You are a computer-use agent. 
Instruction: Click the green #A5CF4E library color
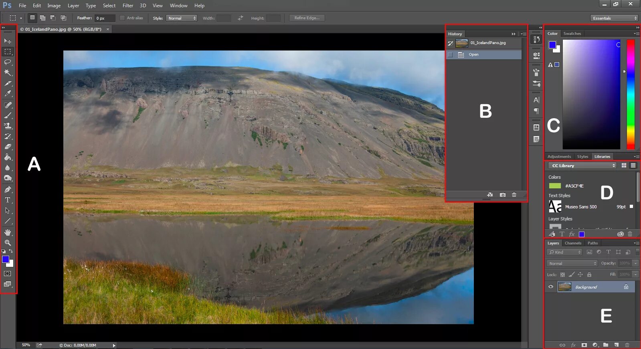(555, 186)
